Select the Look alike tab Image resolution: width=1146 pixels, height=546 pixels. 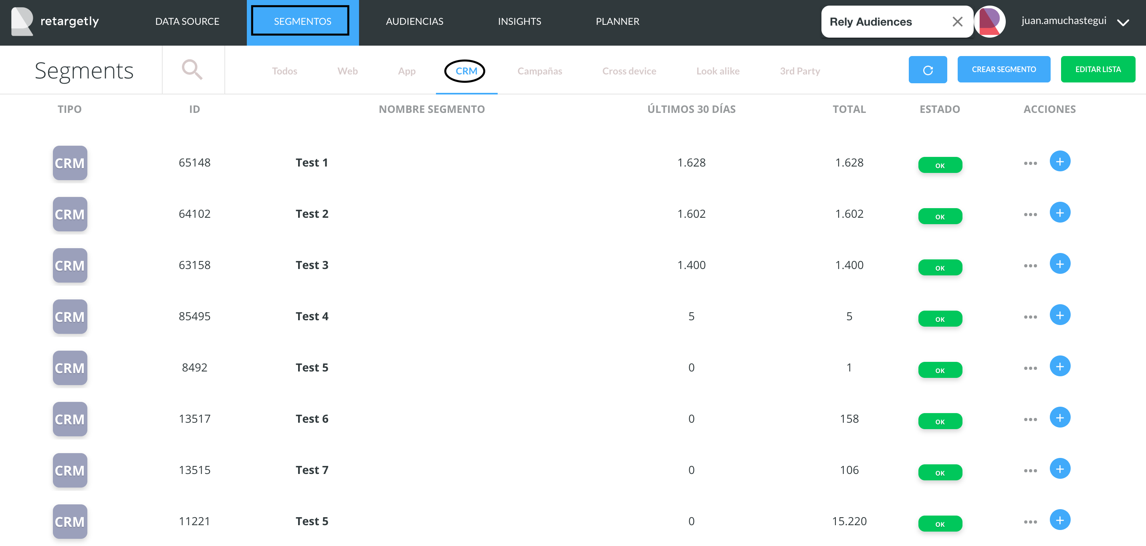718,71
